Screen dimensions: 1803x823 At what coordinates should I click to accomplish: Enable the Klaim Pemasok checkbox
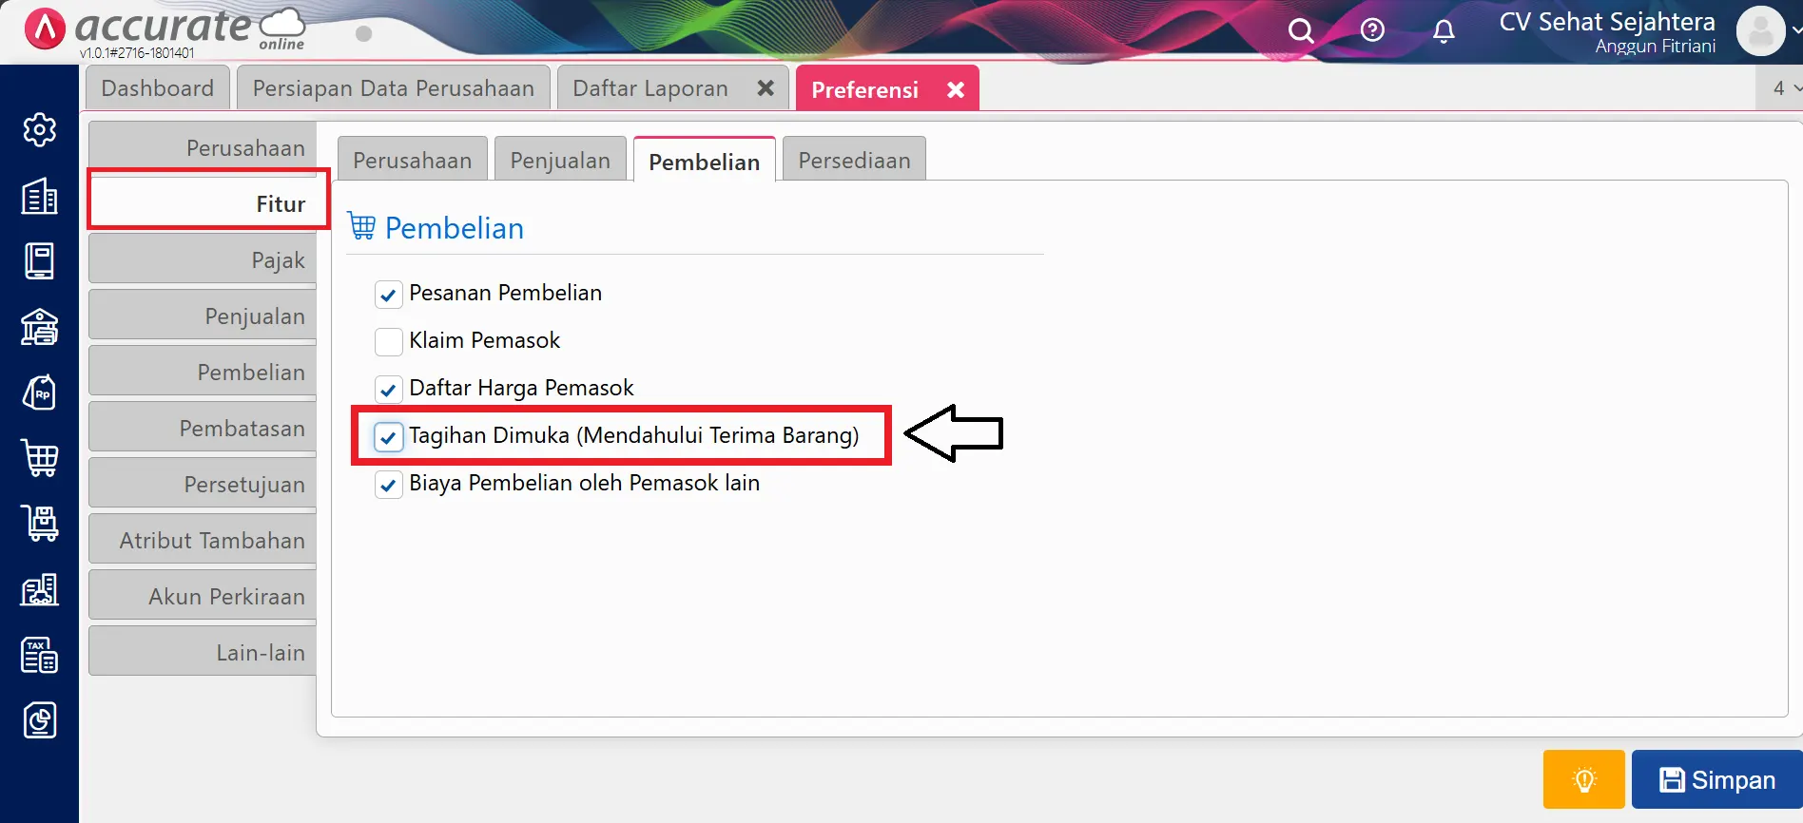point(388,341)
